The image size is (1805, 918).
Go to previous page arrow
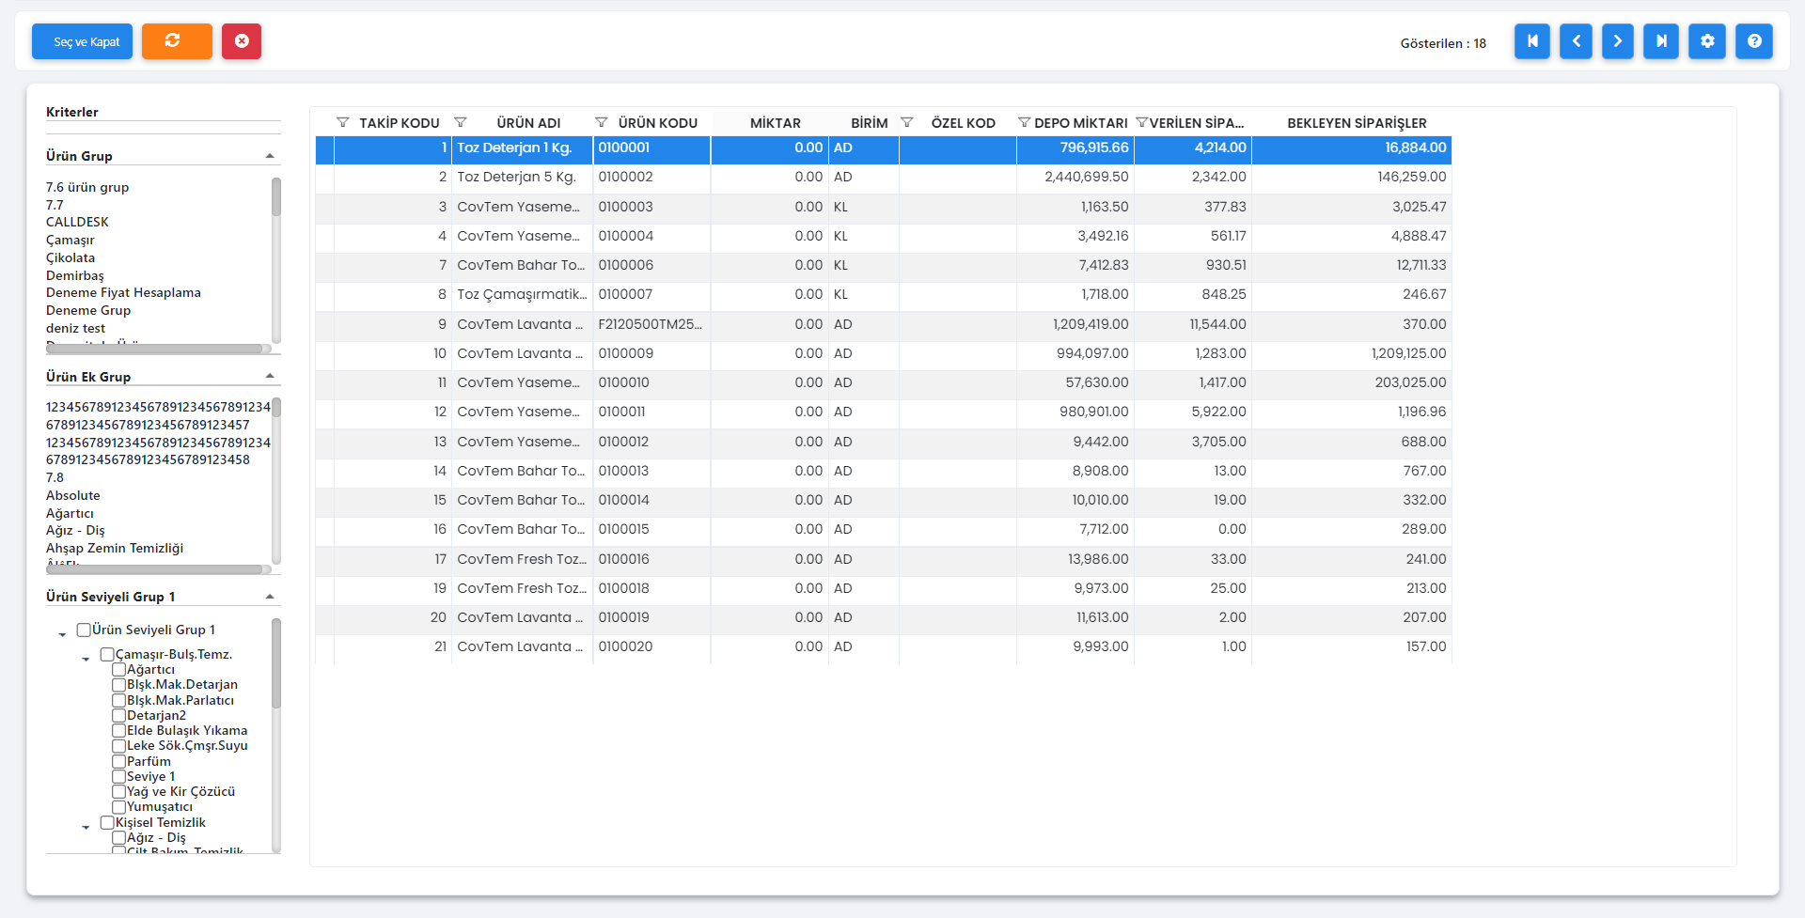pos(1576,41)
